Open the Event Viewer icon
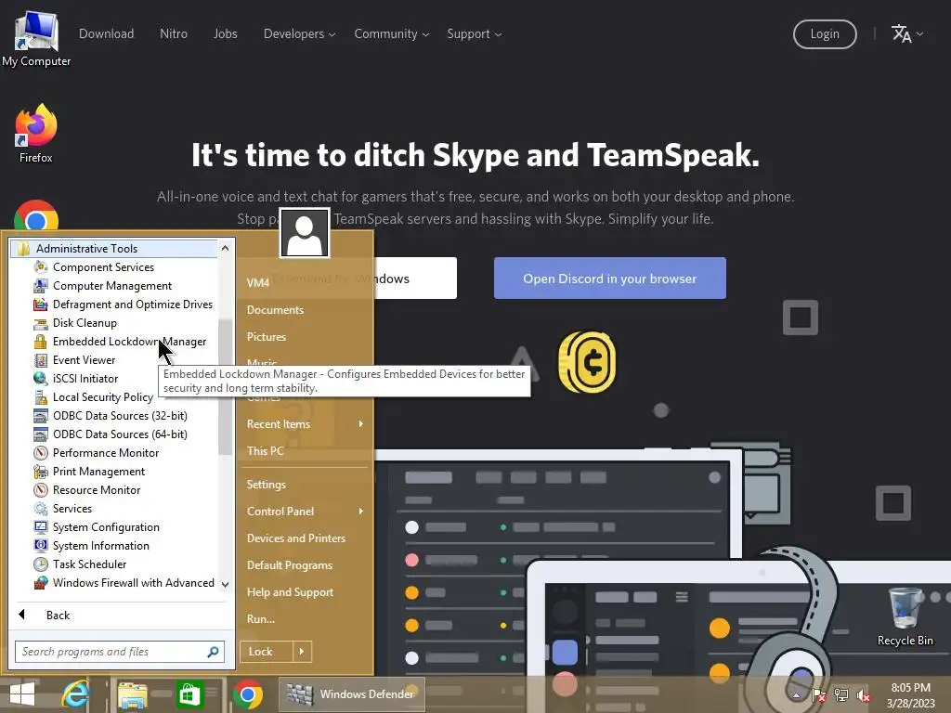The width and height of the screenshot is (951, 713). click(x=41, y=360)
